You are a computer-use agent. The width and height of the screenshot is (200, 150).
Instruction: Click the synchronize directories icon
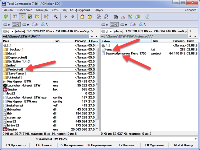(x=130, y=16)
